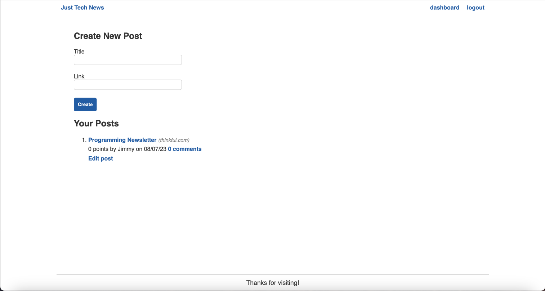Screen dimensions: 545x291
Task: Click the horizontal divider above the footer
Action: pos(273,274)
